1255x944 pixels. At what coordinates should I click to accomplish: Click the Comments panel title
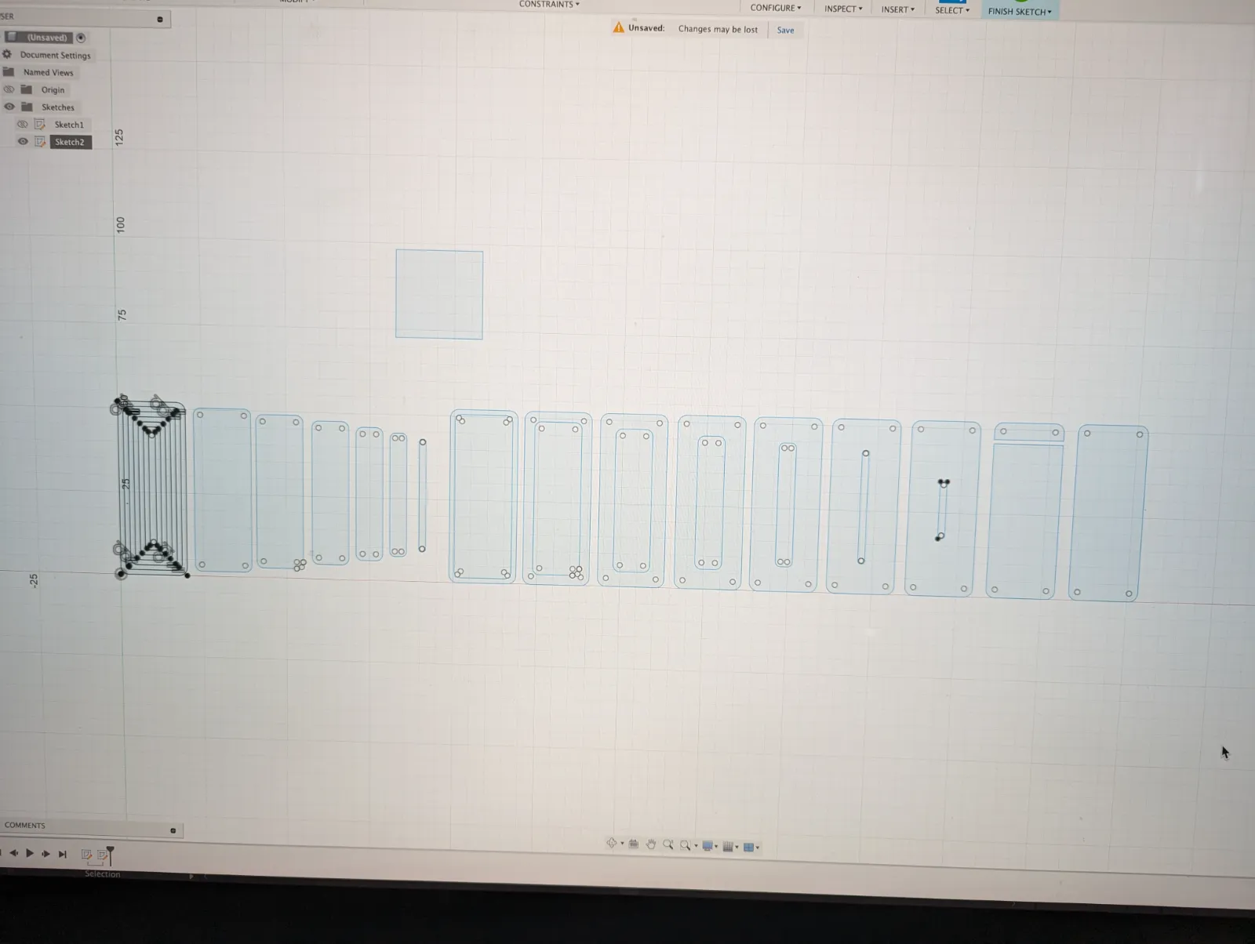coord(24,825)
